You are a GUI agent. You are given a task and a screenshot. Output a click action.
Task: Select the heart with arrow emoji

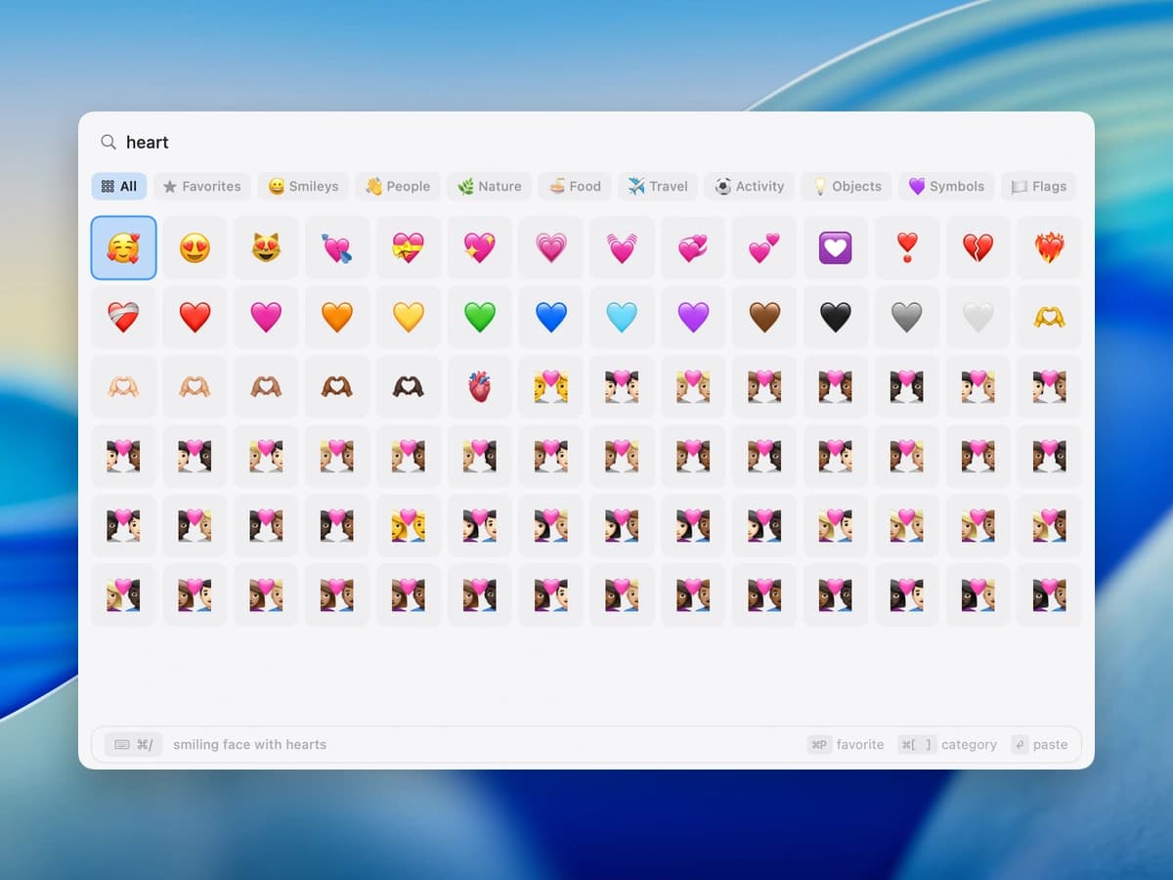[337, 248]
